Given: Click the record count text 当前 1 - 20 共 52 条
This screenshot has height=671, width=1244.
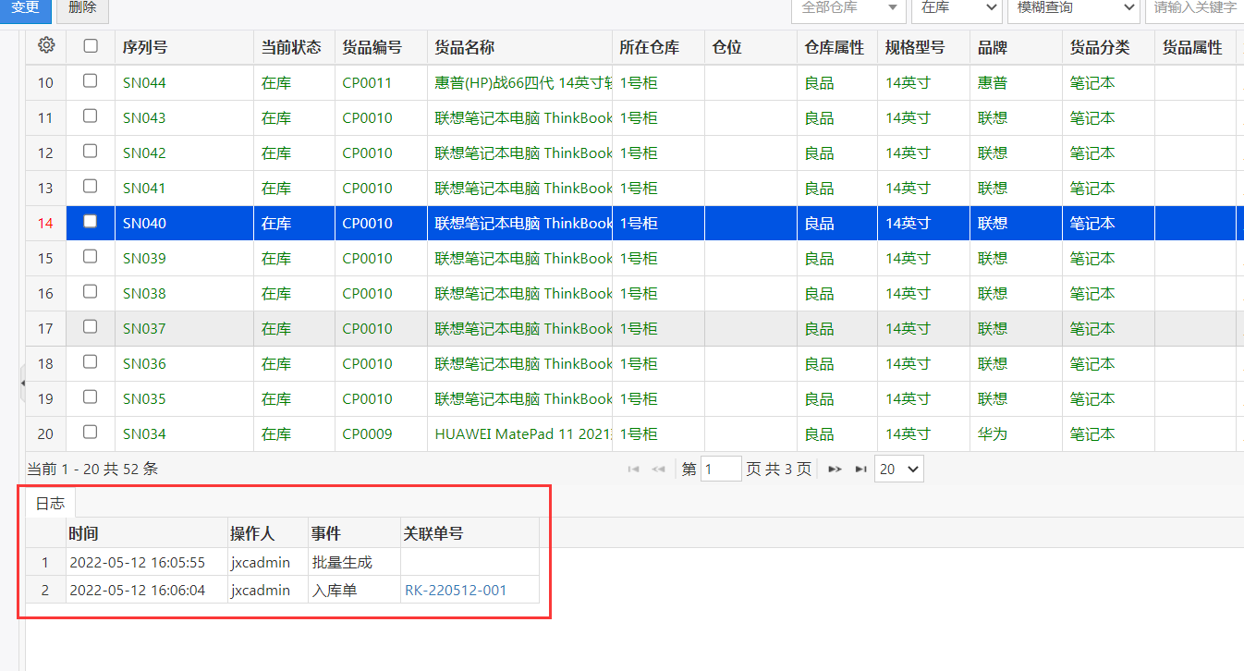Looking at the screenshot, I should point(92,470).
